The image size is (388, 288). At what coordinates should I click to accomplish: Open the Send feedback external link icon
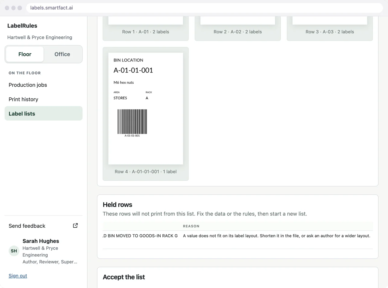click(75, 226)
